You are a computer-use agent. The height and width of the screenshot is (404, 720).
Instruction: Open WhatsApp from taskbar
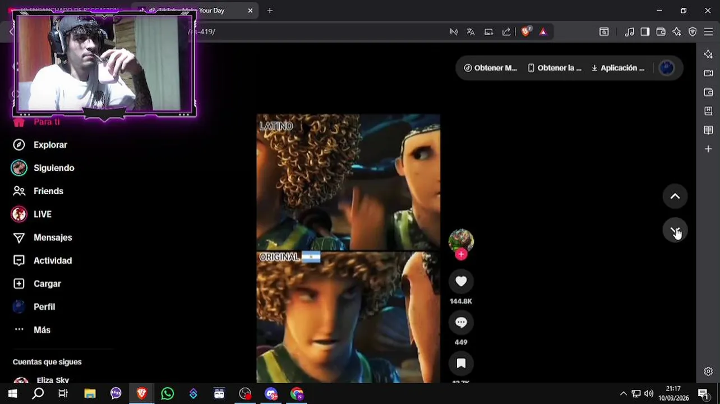[x=167, y=394]
